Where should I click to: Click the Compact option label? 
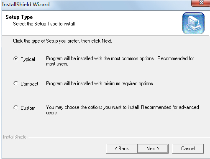[x=29, y=84]
